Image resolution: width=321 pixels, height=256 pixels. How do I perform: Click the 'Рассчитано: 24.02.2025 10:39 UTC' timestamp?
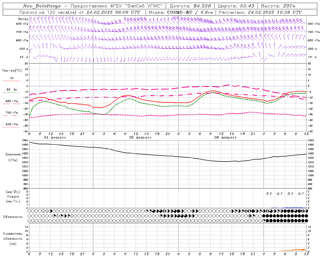click(260, 12)
